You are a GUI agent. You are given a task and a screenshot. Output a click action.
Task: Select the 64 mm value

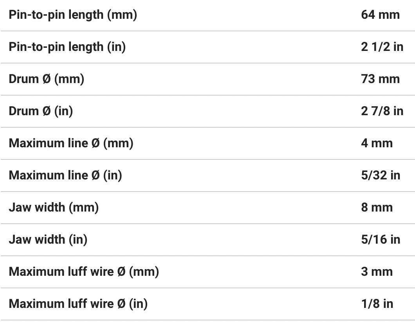click(380, 15)
